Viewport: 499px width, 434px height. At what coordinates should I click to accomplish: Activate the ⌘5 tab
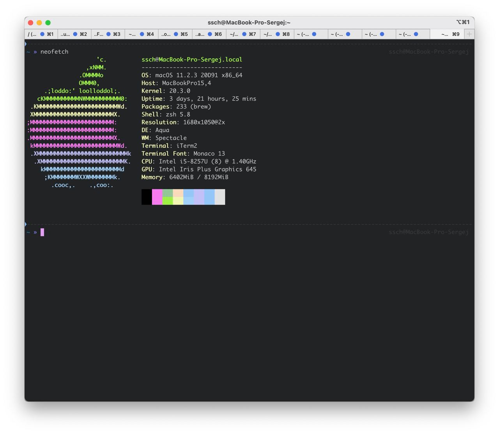175,34
